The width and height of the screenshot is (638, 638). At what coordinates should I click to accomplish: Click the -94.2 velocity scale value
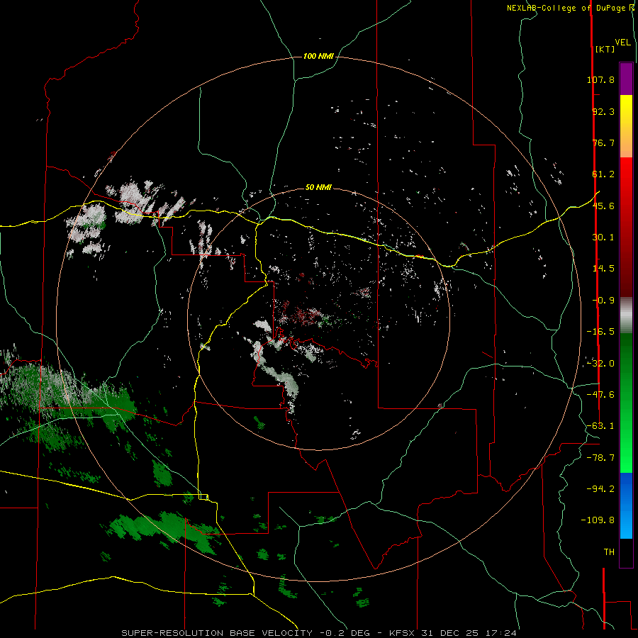click(600, 489)
